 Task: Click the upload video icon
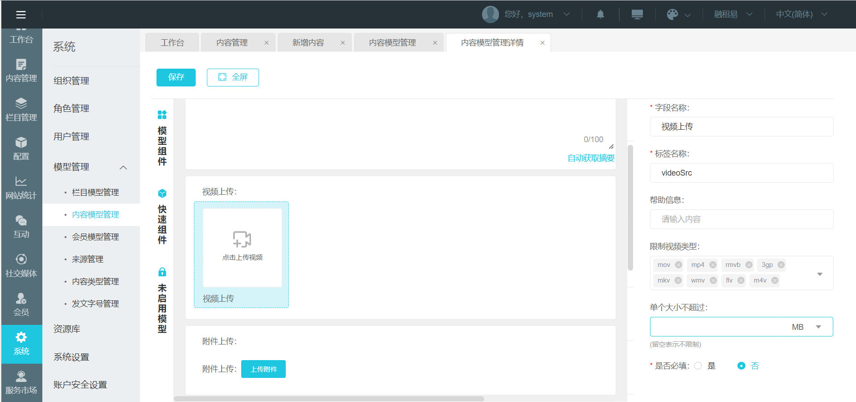point(242,239)
